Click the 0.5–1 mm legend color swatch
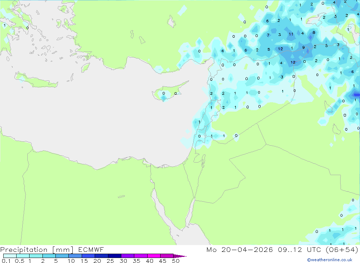The width and height of the screenshot is (360, 263). [23, 256]
